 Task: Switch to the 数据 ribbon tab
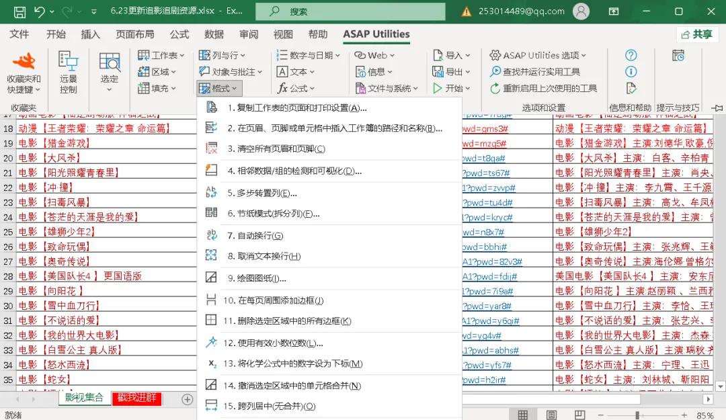(x=214, y=34)
